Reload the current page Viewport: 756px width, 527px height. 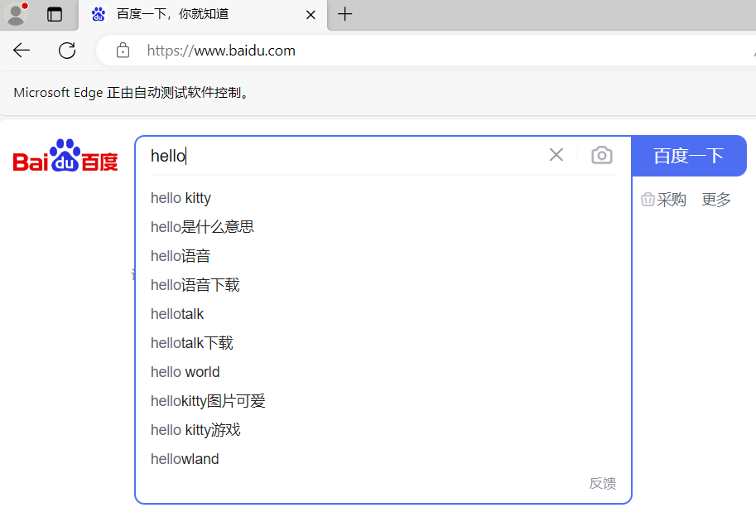point(67,51)
